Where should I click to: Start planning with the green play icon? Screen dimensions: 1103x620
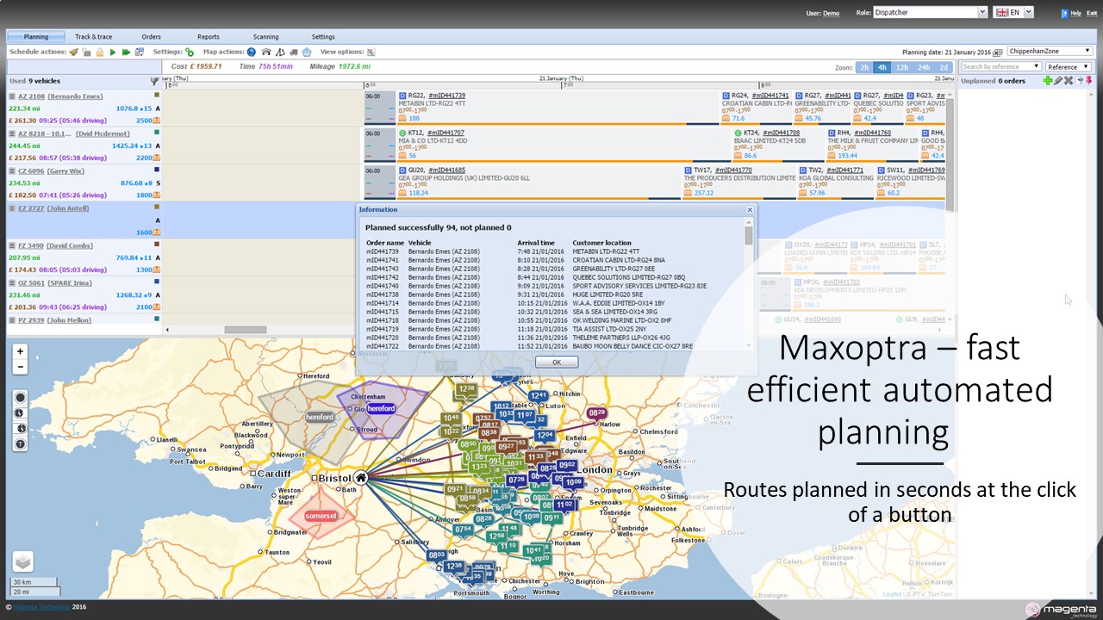click(114, 51)
